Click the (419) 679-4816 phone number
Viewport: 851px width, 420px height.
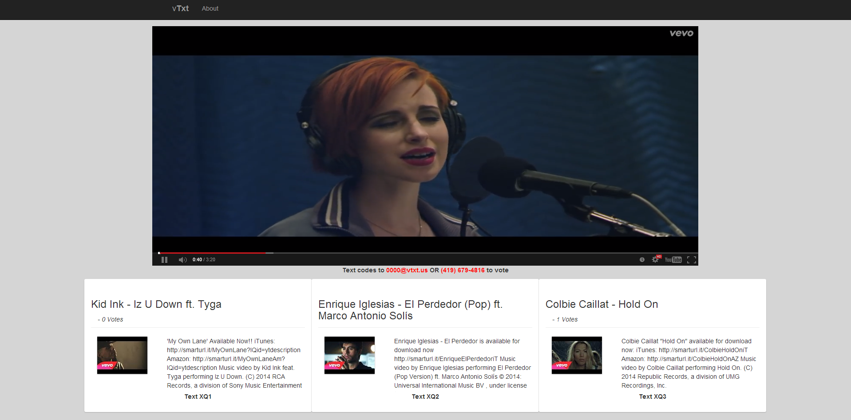[x=463, y=270]
